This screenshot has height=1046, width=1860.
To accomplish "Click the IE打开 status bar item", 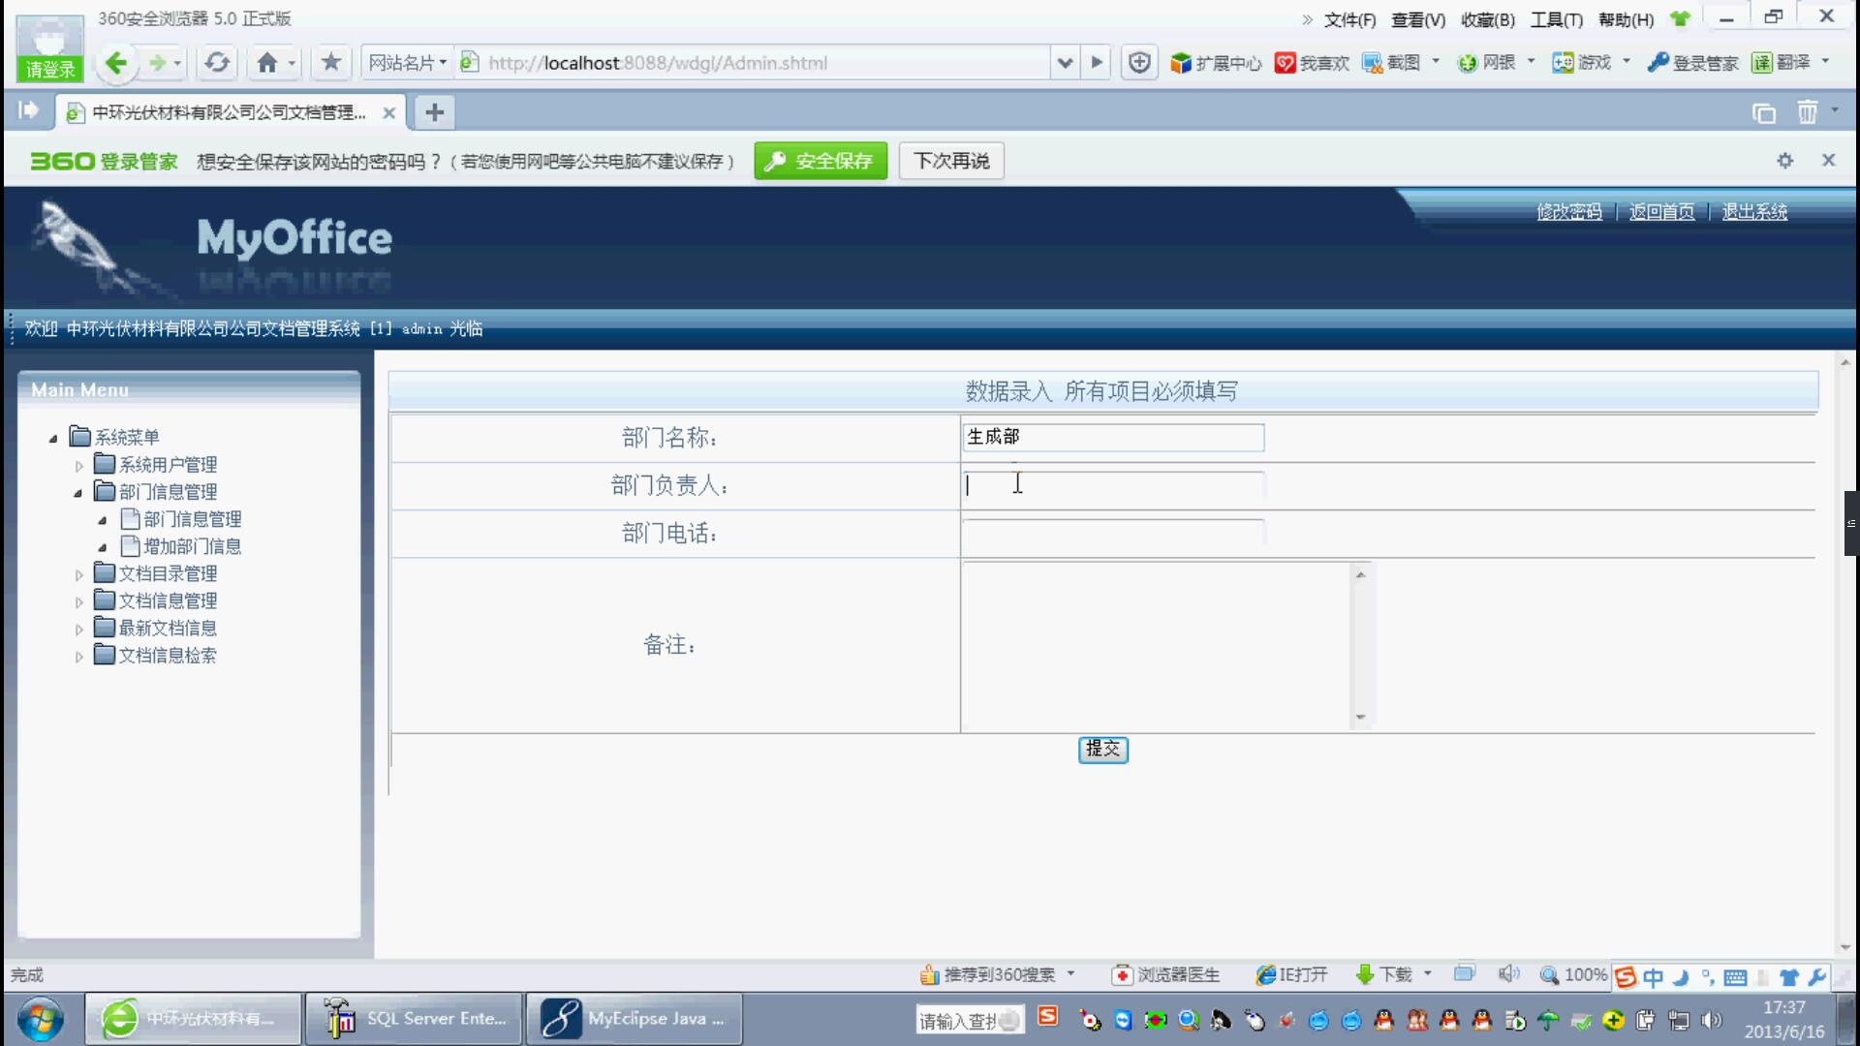I will click(1291, 974).
